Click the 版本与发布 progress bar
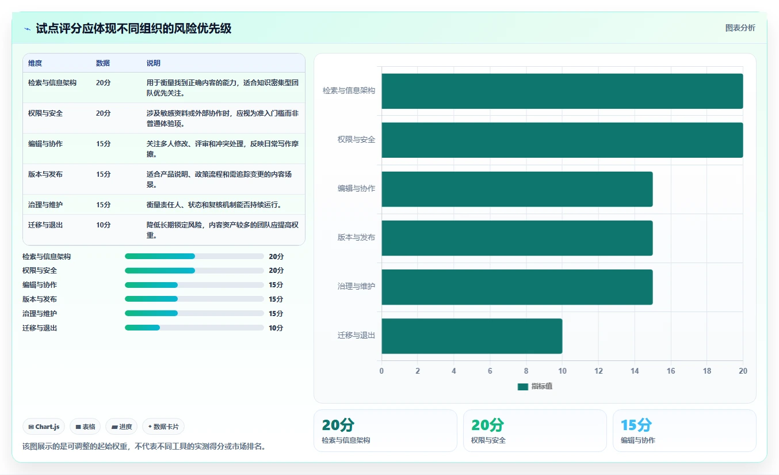 click(x=194, y=299)
